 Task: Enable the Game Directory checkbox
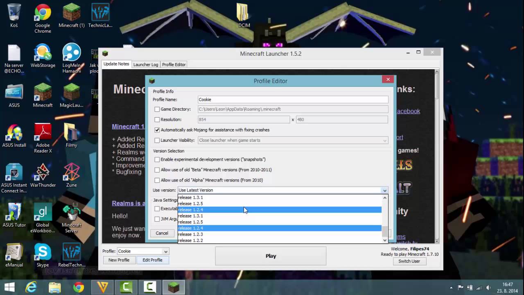tap(157, 109)
